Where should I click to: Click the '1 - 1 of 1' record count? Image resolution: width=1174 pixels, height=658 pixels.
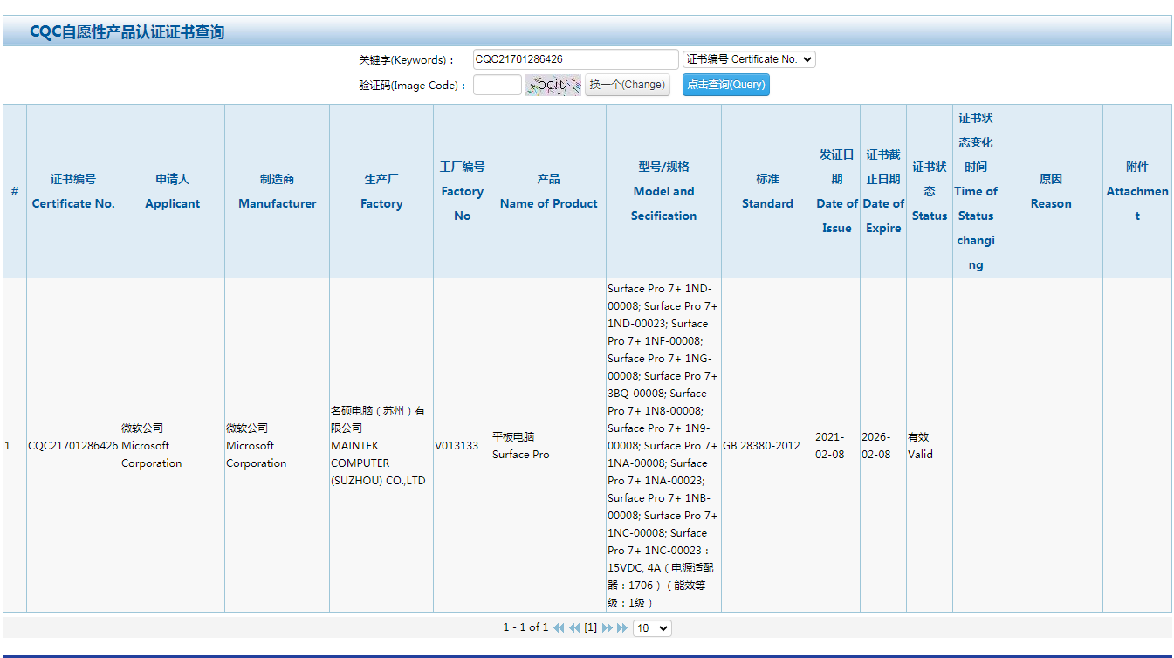pos(525,627)
